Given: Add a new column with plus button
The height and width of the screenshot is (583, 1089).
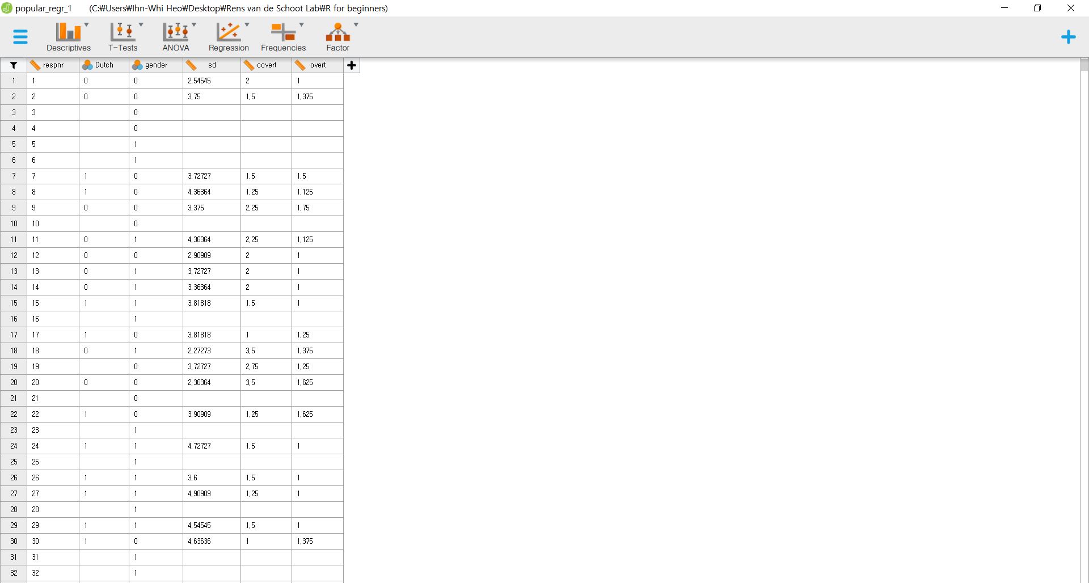Looking at the screenshot, I should pyautogui.click(x=352, y=65).
